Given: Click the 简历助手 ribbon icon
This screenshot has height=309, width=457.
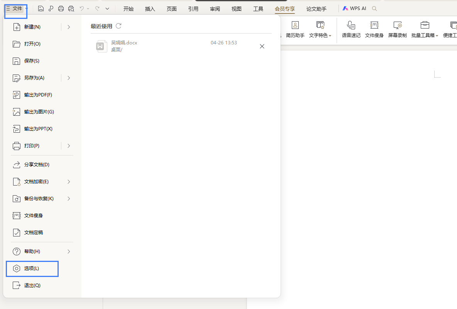Looking at the screenshot, I should [295, 29].
